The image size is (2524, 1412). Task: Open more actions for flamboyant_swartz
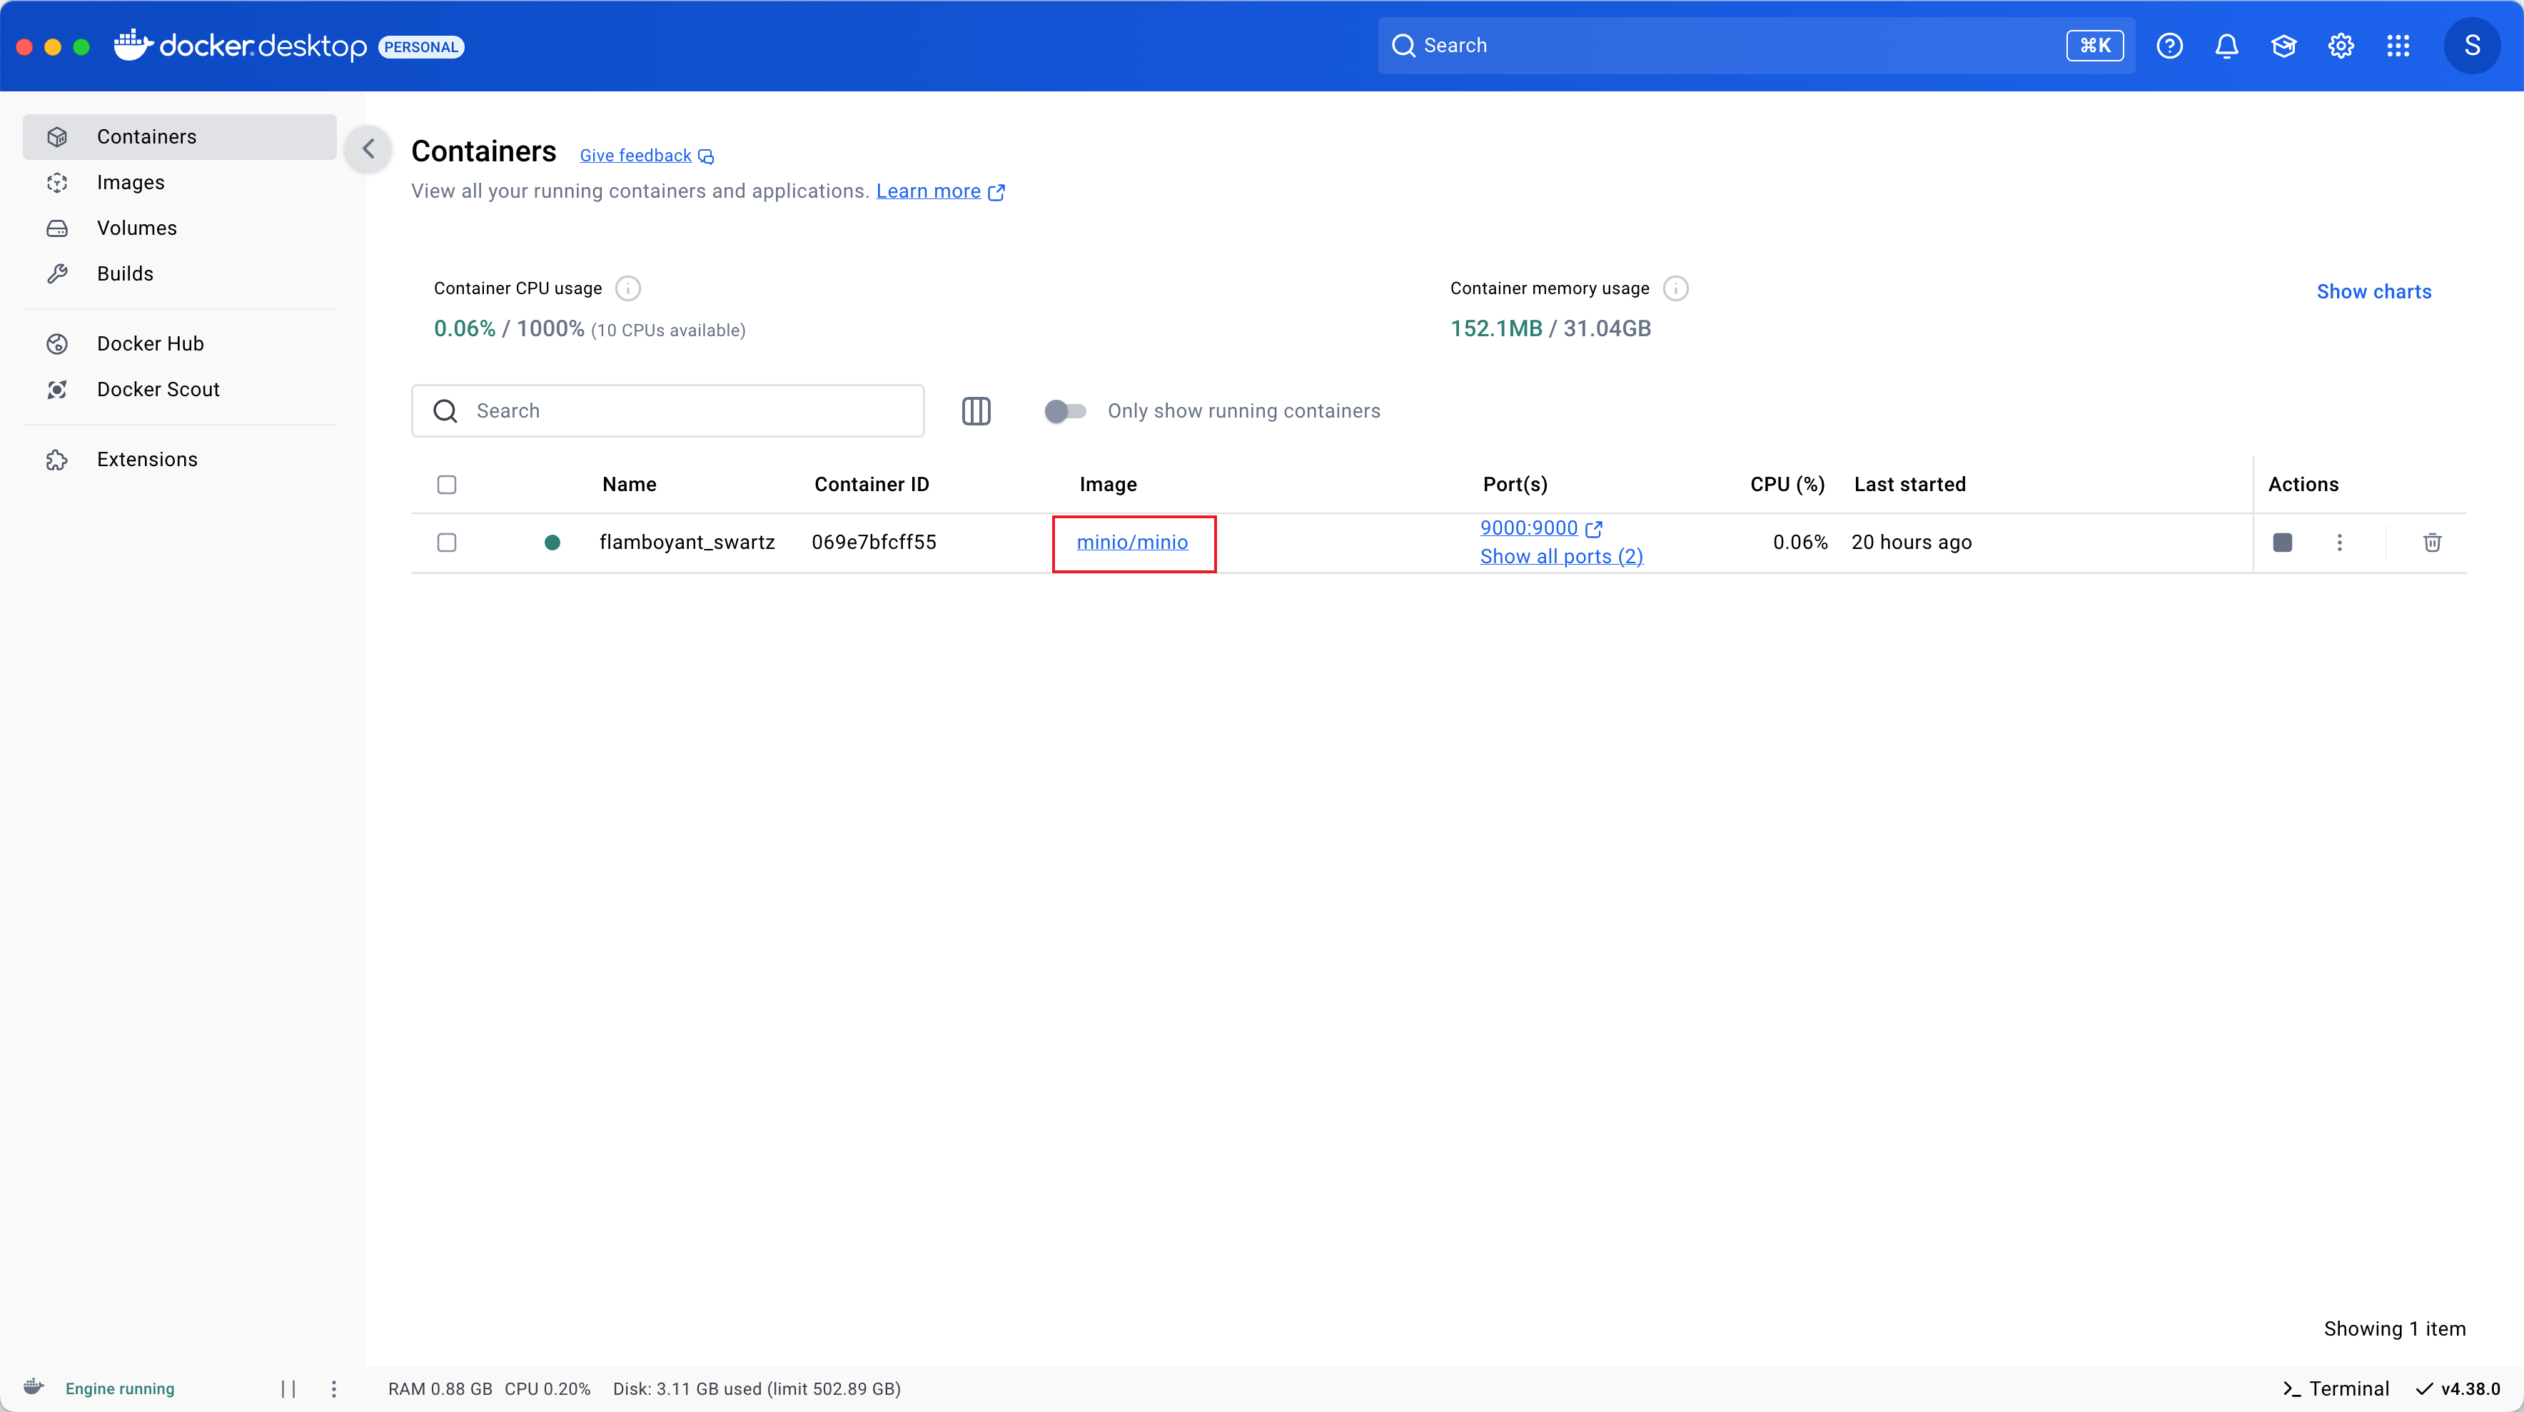click(2340, 543)
